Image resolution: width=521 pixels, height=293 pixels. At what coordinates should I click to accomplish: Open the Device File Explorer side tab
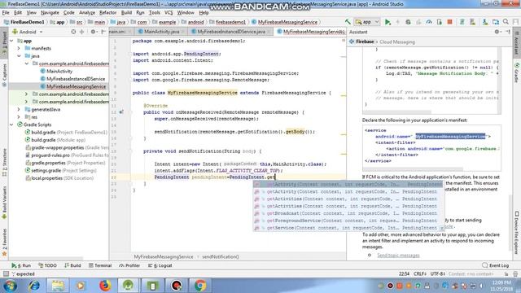[x=517, y=232]
